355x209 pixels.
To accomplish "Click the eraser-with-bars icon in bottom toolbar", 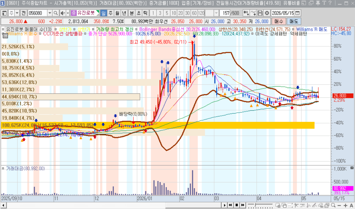I will (x=321, y=205).
